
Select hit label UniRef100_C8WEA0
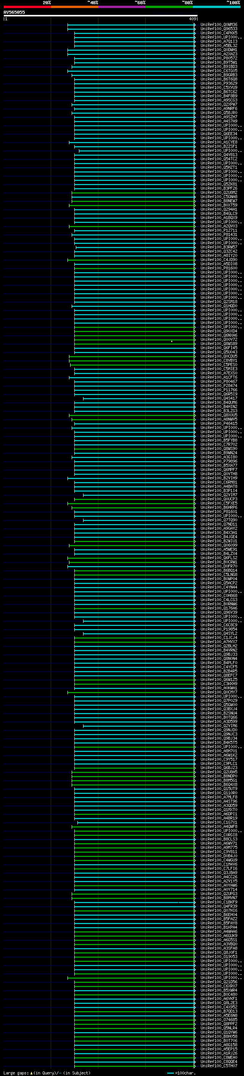click(x=219, y=1057)
